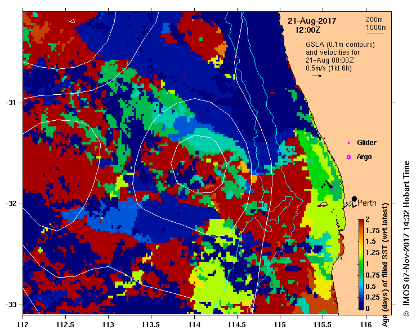Click the 1000m depth contour label
The image size is (416, 334).
(x=376, y=28)
